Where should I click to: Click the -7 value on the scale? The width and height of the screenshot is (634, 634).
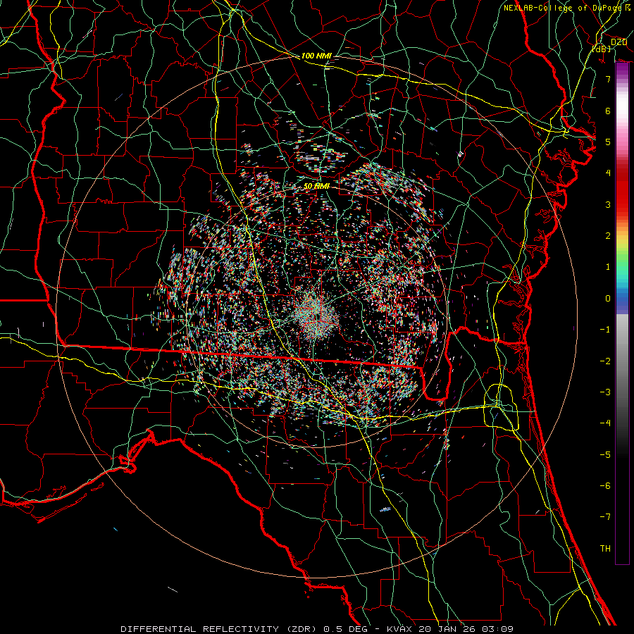[x=605, y=517]
